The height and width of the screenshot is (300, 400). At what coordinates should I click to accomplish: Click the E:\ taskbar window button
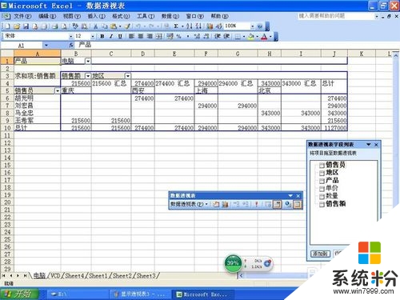click(x=78, y=294)
